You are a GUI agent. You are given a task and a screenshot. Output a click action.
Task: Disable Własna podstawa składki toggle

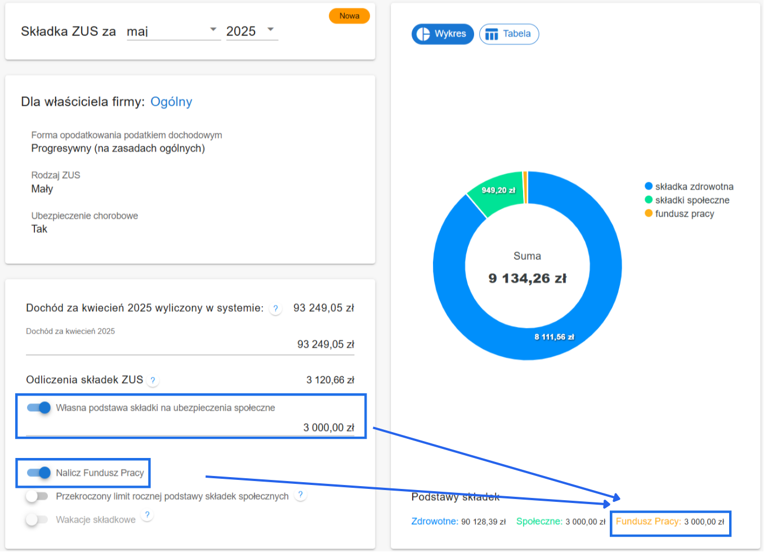coord(39,408)
